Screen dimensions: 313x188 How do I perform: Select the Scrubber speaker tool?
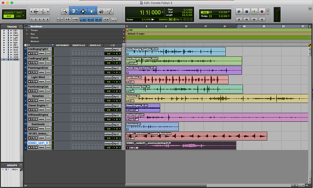(101, 11)
